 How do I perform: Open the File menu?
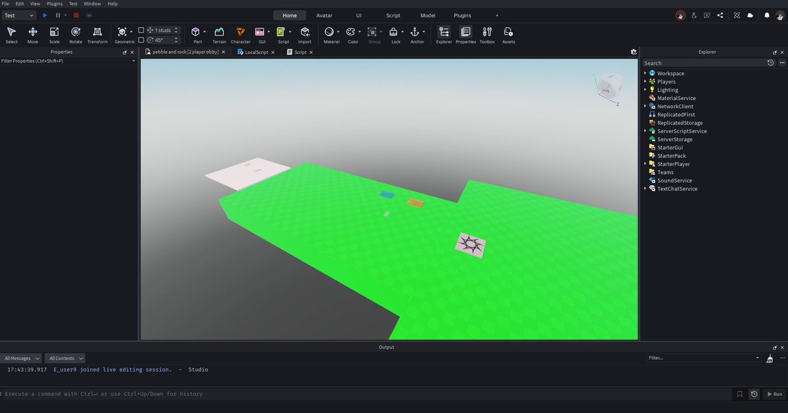click(5, 3)
